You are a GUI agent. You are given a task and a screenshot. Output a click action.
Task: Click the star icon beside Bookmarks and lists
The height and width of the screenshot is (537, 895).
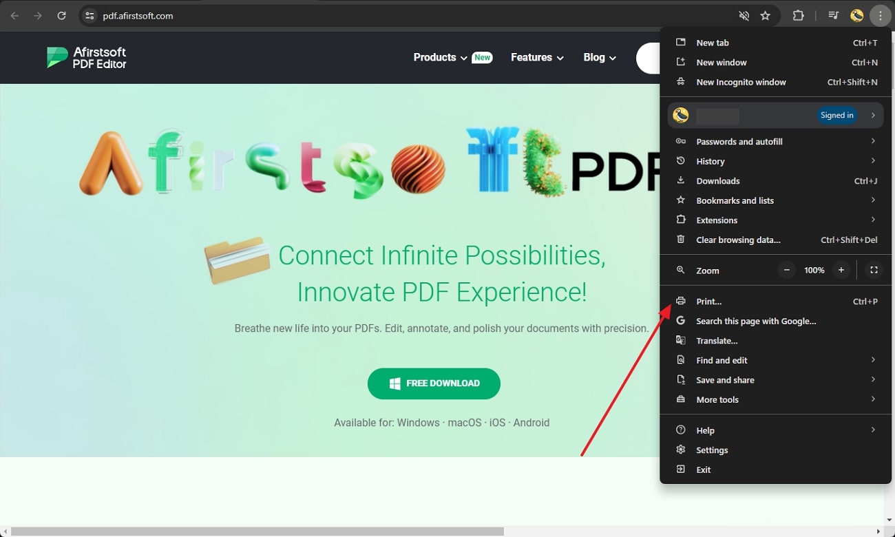coord(681,200)
